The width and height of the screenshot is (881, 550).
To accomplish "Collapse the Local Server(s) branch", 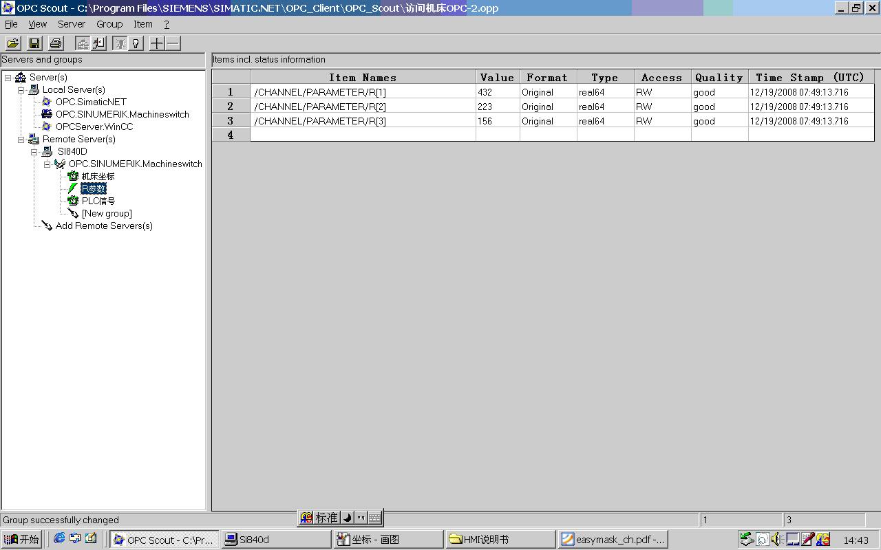I will click(21, 90).
